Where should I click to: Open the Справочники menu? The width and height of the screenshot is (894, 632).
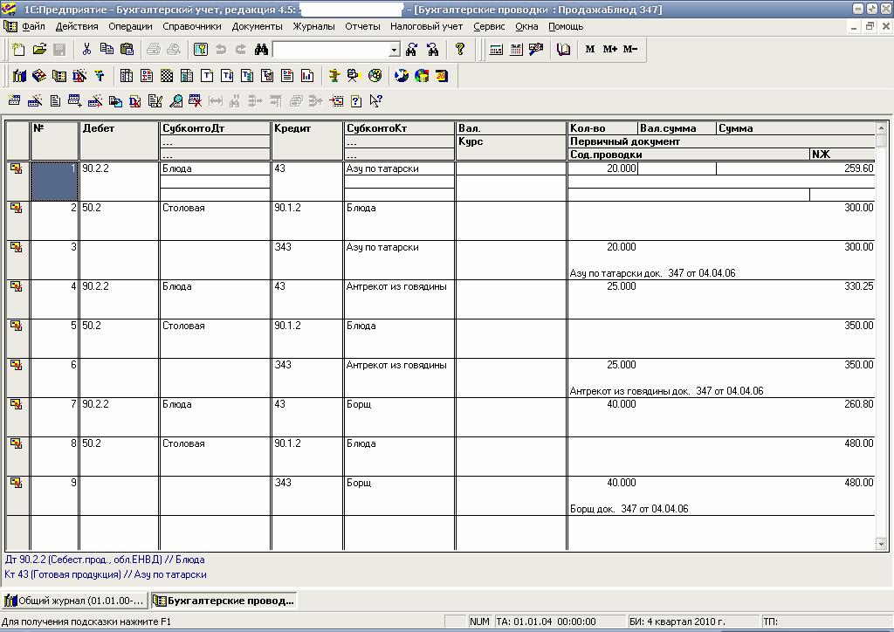coord(192,26)
